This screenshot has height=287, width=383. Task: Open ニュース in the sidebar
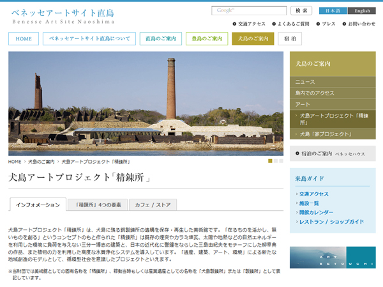click(x=333, y=82)
